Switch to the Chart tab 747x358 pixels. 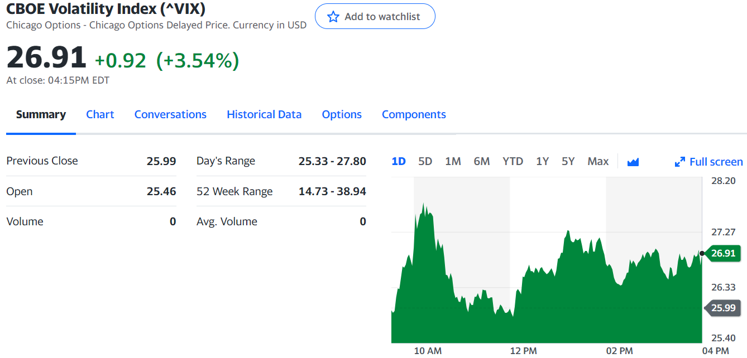click(x=100, y=114)
